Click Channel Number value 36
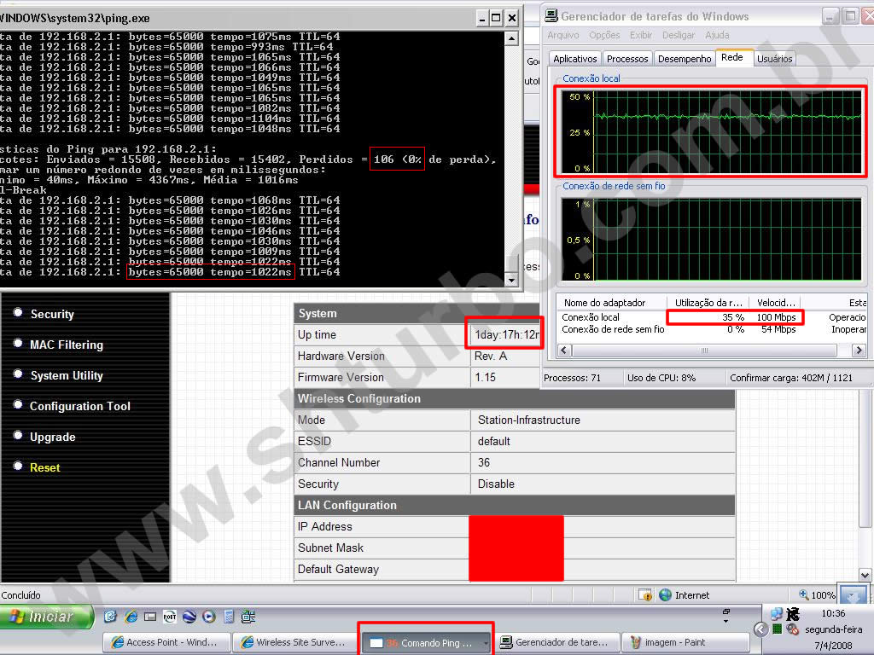Viewport: 874px width, 655px height. click(x=484, y=462)
